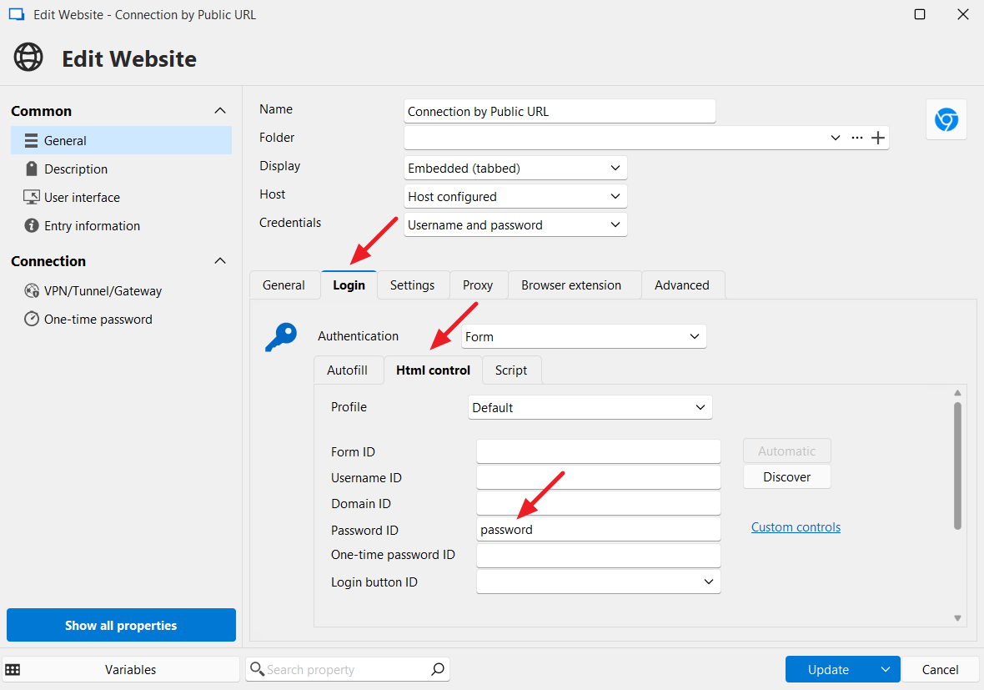Click the search magnifier in property search
This screenshot has width=984, height=690.
point(437,669)
